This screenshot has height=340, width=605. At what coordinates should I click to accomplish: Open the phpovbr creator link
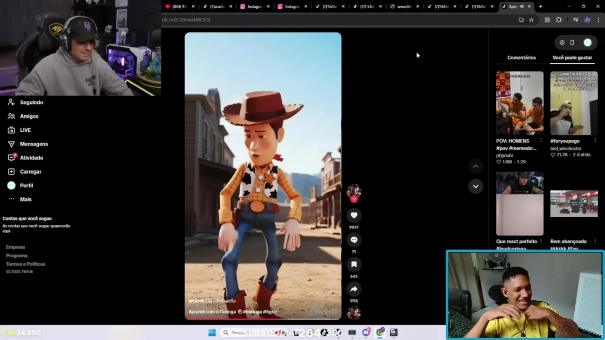[x=504, y=155]
